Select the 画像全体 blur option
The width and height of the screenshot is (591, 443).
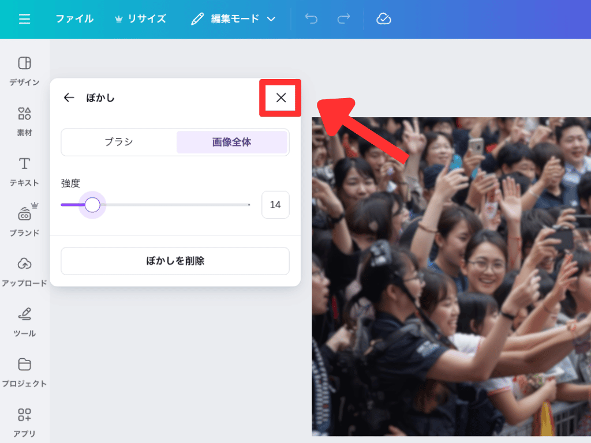231,142
